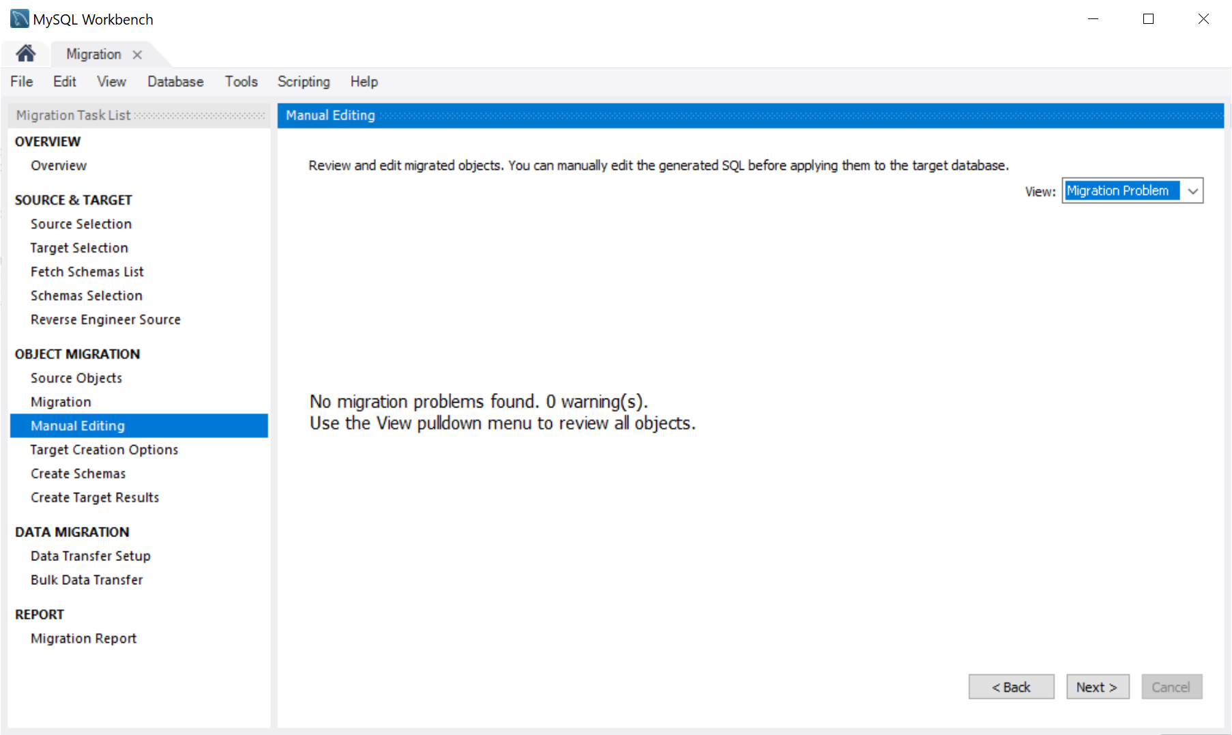Go to Migration Report step
This screenshot has width=1232, height=735.
(83, 639)
